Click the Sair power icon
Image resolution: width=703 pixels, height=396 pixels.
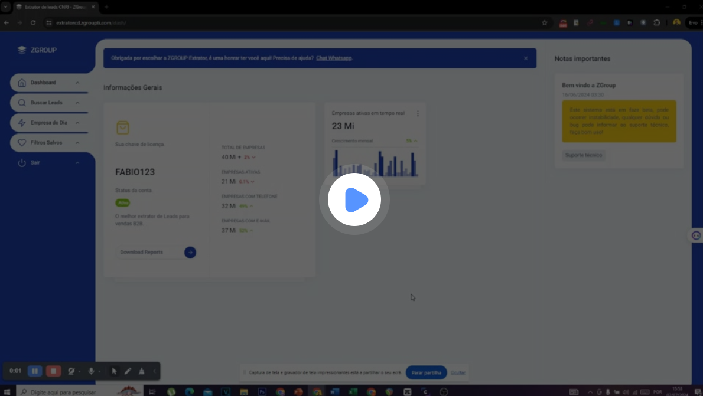[x=21, y=163]
